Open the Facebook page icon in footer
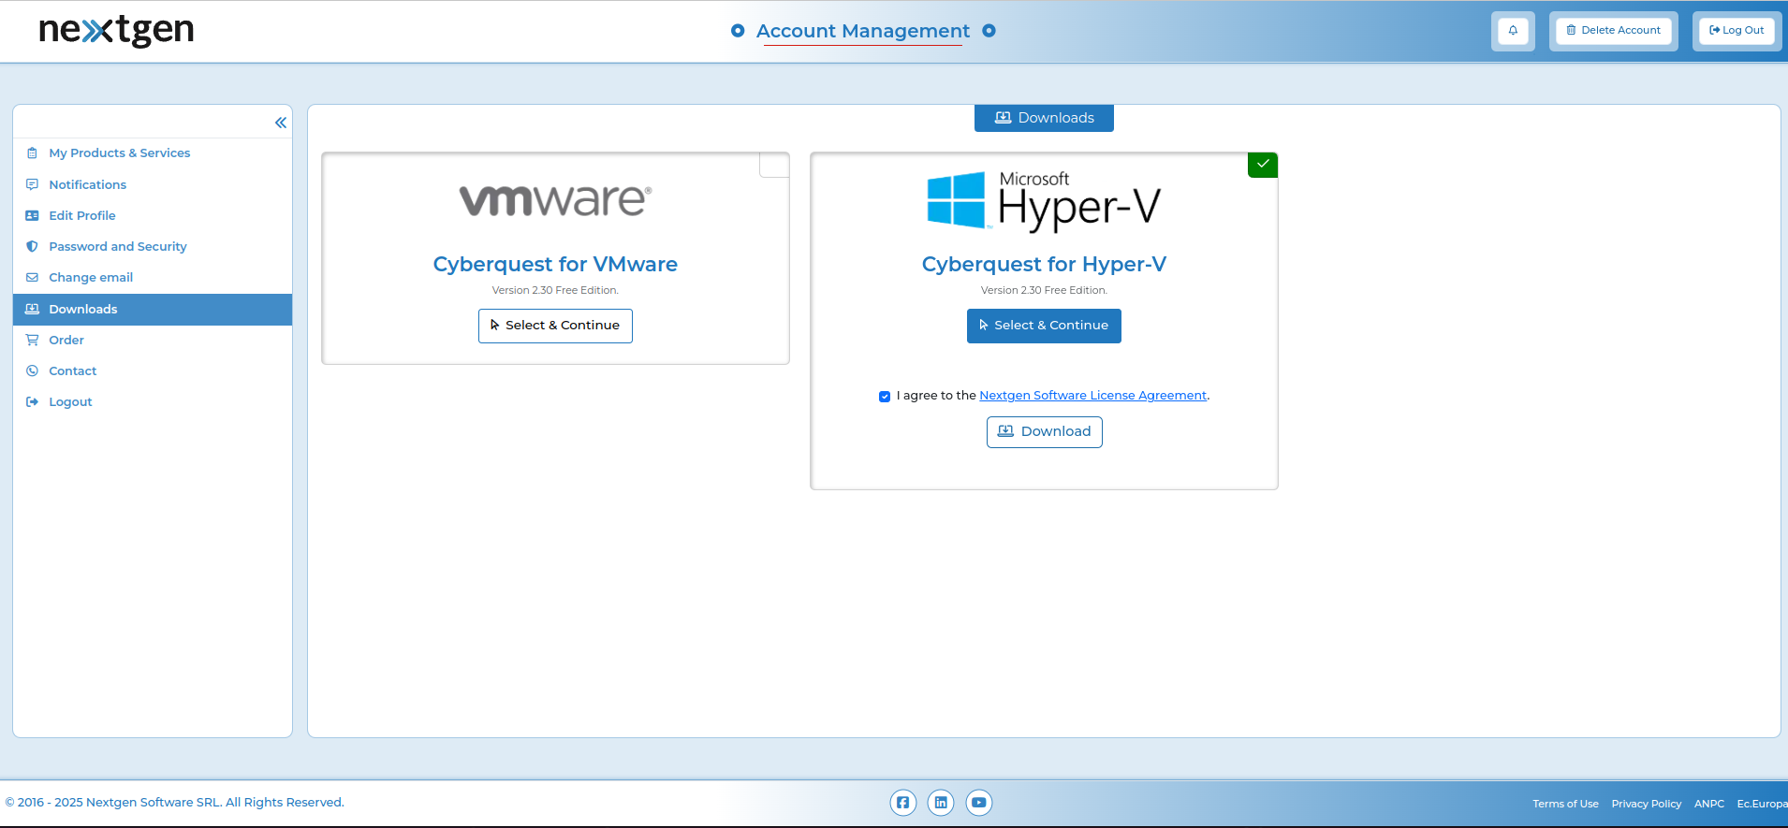 pos(902,803)
